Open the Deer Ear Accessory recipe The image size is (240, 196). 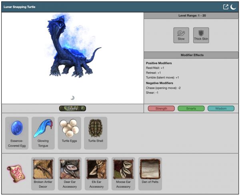(x=70, y=173)
